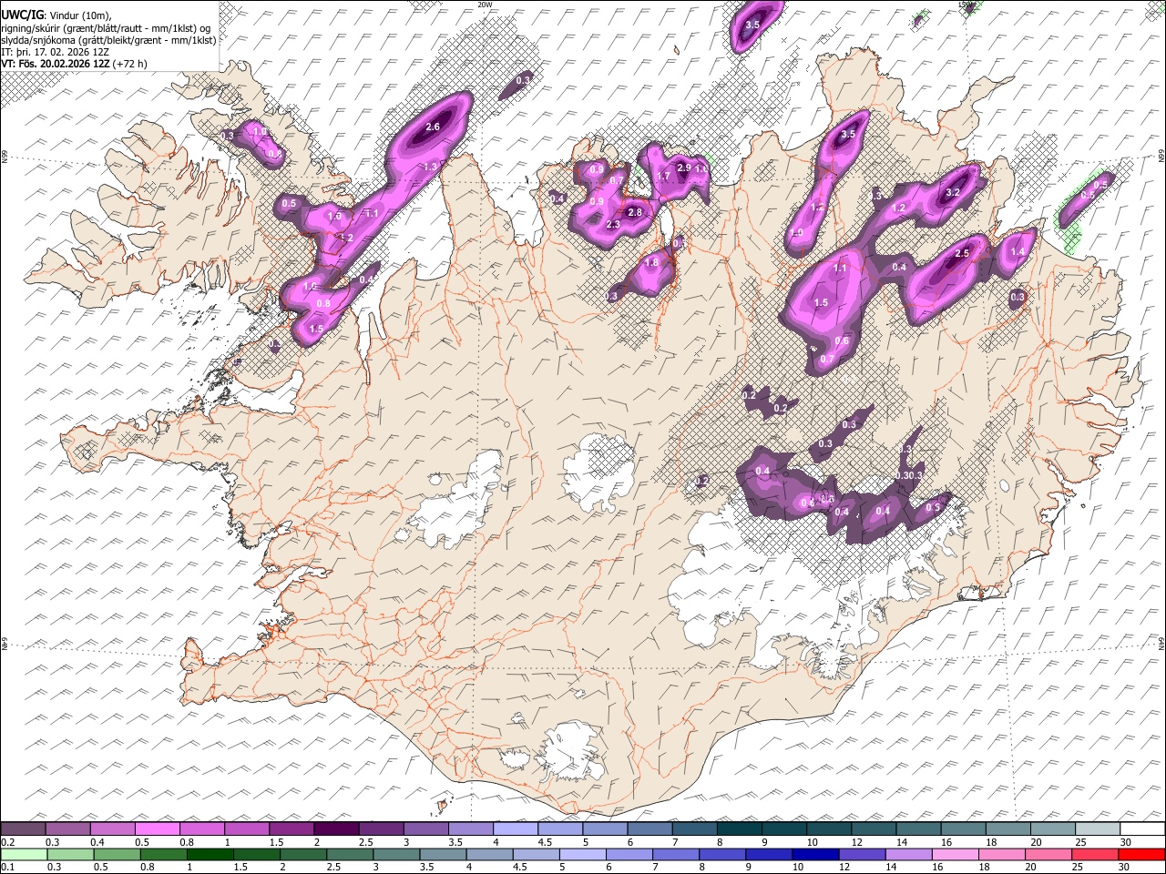Click the 'IT: þri. 17. 02. 2026 12Z' line
Screen dimensions: 1166x874
tap(55, 52)
